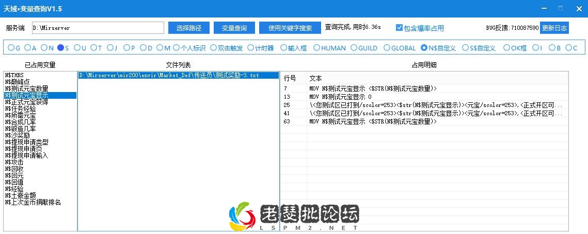Select N$提现申请类型 in the variable list
Image resolution: width=588 pixels, height=234 pixels.
[40, 142]
